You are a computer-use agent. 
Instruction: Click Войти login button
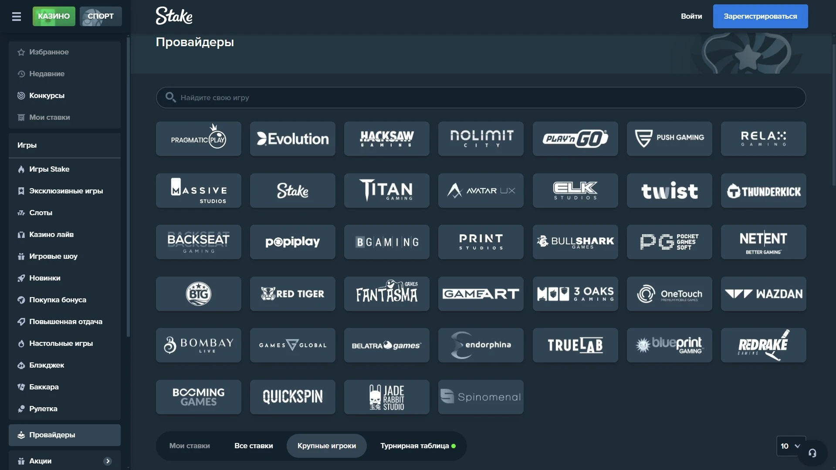pos(691,16)
